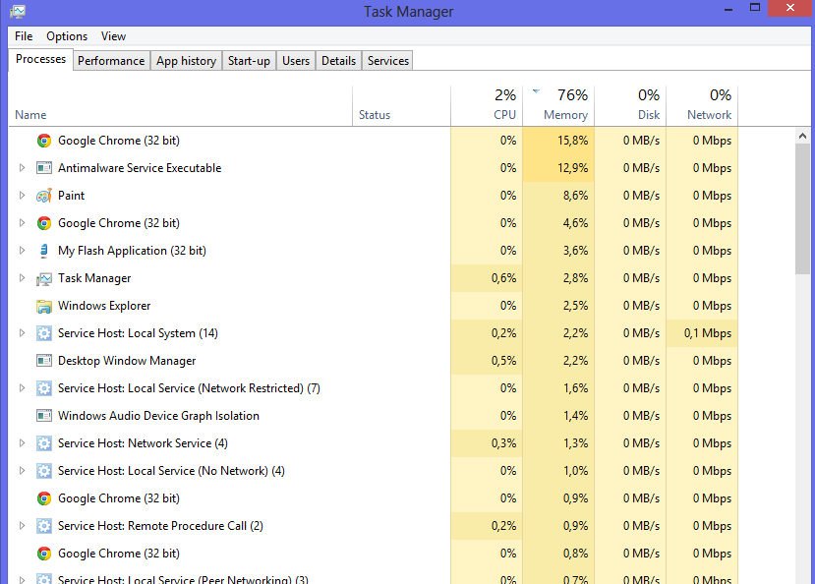Sort processes by Disk column
Image resolution: width=815 pixels, height=584 pixels.
click(630, 106)
